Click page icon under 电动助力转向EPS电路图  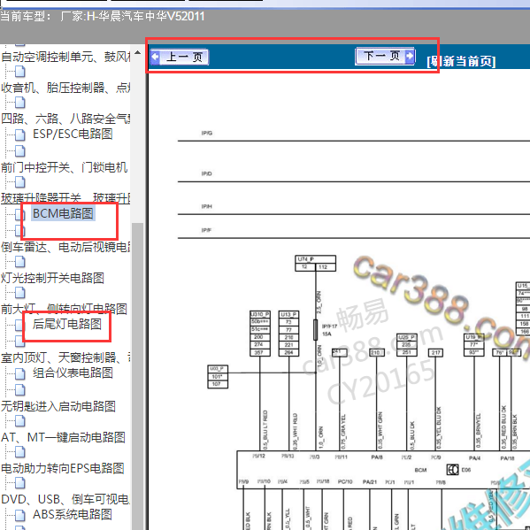tap(20, 483)
